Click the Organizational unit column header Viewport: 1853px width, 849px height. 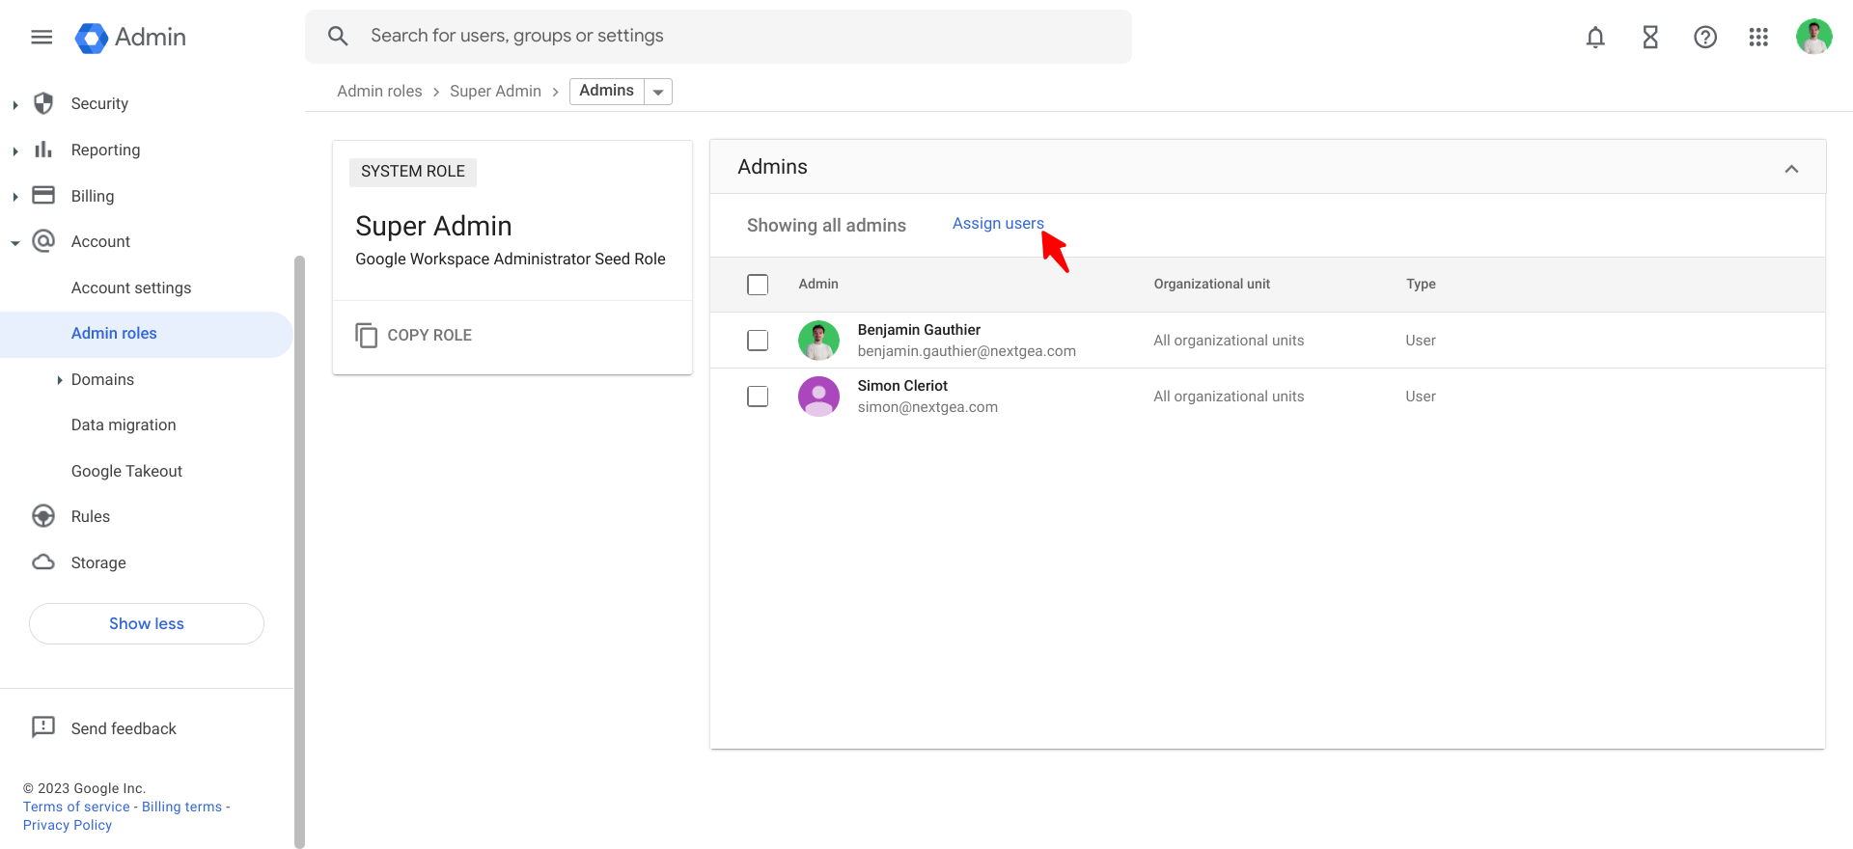tap(1212, 284)
